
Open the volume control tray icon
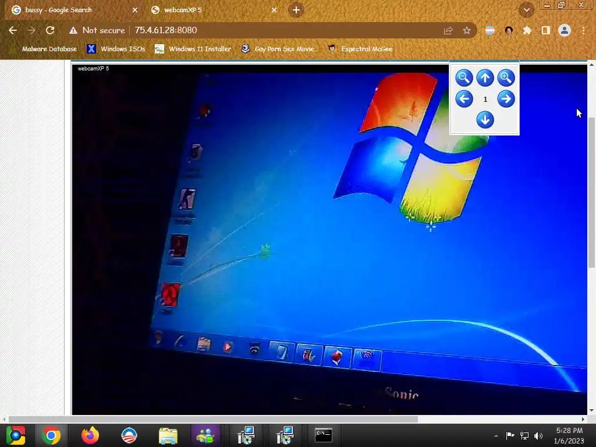[538, 436]
